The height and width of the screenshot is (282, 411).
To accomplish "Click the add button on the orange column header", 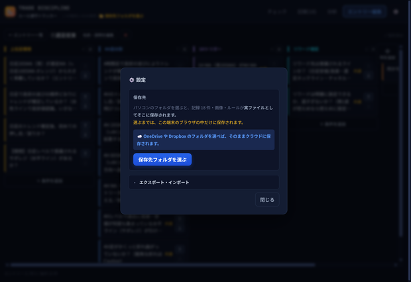I will (90, 49).
